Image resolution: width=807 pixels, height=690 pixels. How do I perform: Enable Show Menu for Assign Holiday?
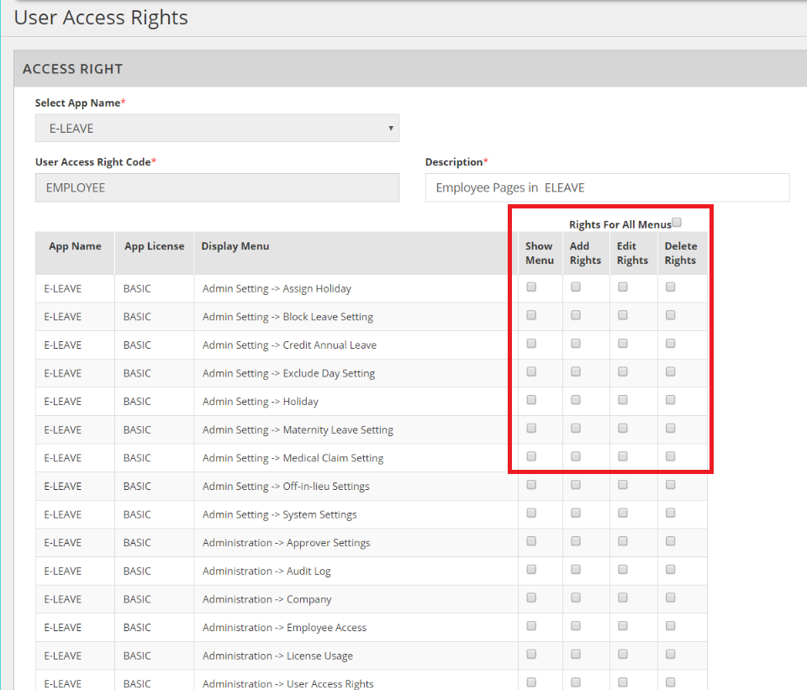[531, 287]
